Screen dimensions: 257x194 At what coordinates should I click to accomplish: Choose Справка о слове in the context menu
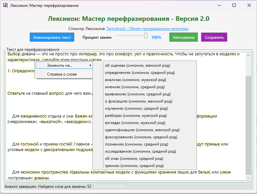click(x=62, y=74)
